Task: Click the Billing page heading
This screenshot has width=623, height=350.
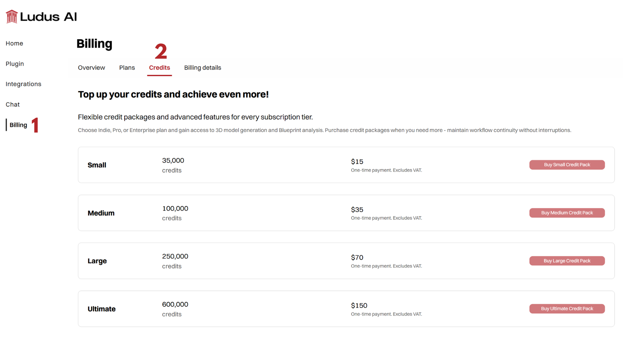Action: point(94,44)
